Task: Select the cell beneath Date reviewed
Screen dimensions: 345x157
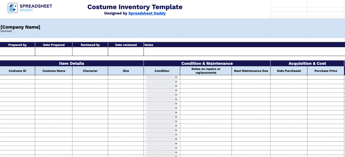Action: (126, 51)
